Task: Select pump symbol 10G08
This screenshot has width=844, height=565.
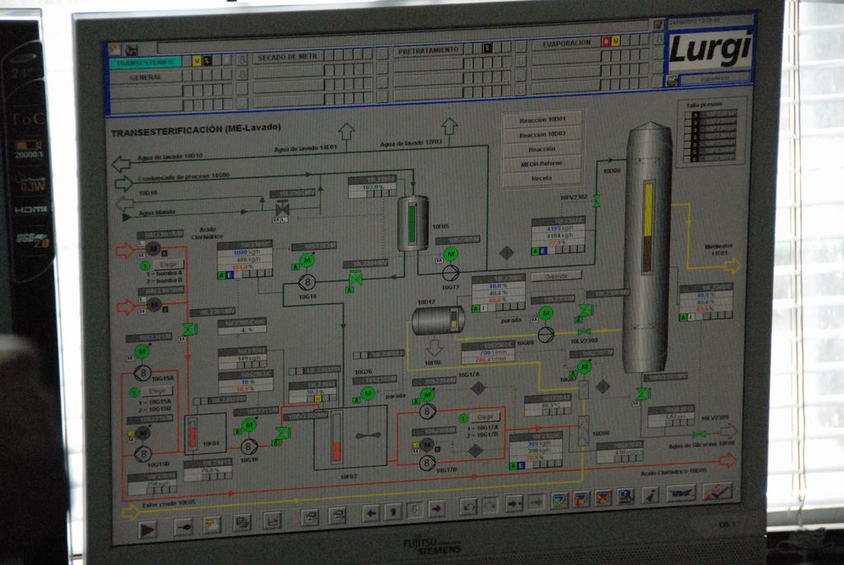Action: point(546,334)
